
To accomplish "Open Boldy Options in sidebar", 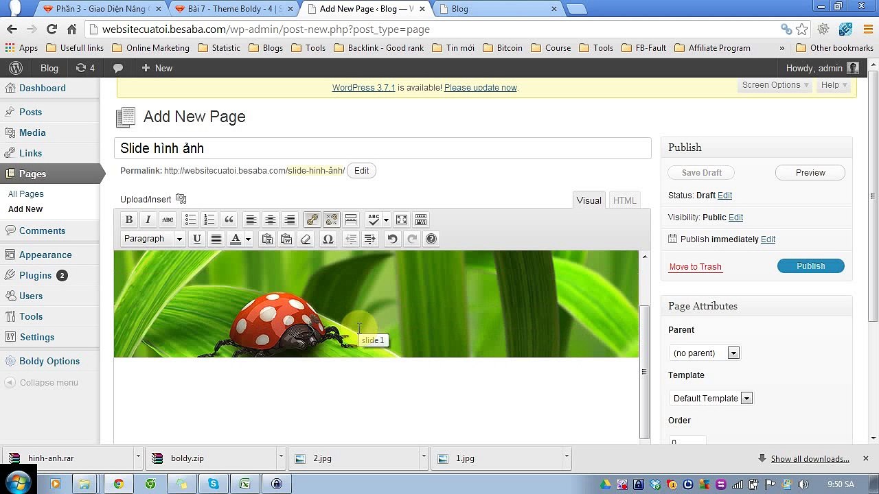I will click(x=49, y=361).
